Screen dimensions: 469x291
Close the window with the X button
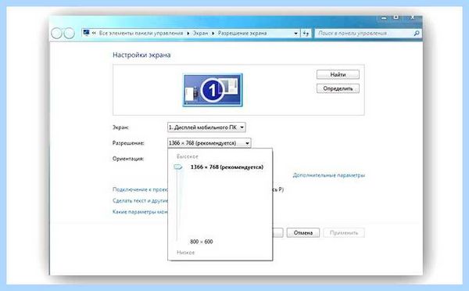(x=413, y=18)
